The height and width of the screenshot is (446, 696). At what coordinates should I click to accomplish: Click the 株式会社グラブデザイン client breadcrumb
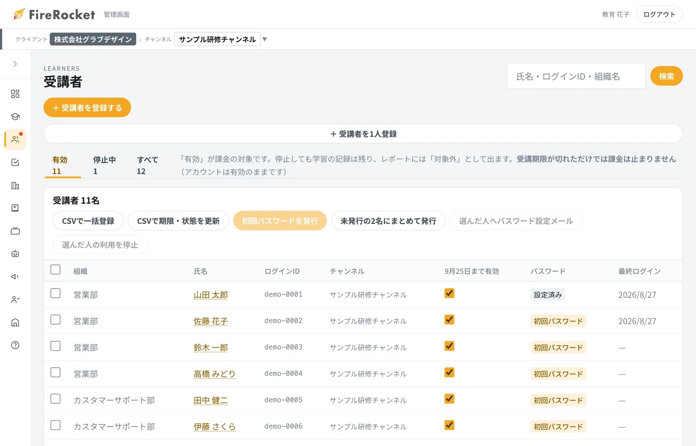click(x=93, y=39)
